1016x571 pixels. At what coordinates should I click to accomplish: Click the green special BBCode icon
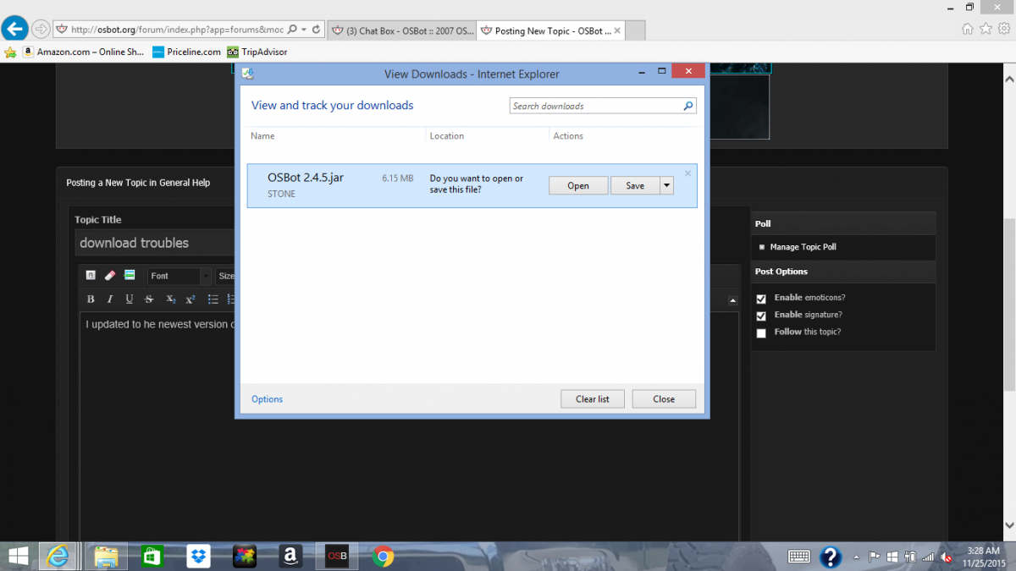coord(130,276)
